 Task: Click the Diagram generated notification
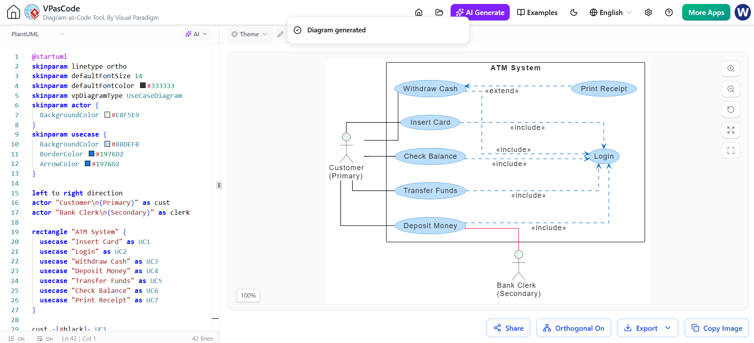pos(378,30)
